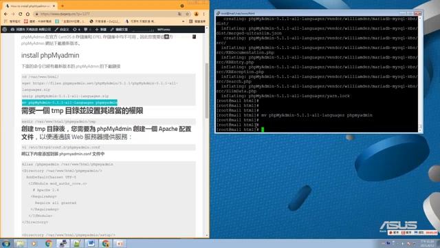Image resolution: width=440 pixels, height=248 pixels.
Task: Click the 'Alias /phpmyadmin' config line
Action: (67, 164)
